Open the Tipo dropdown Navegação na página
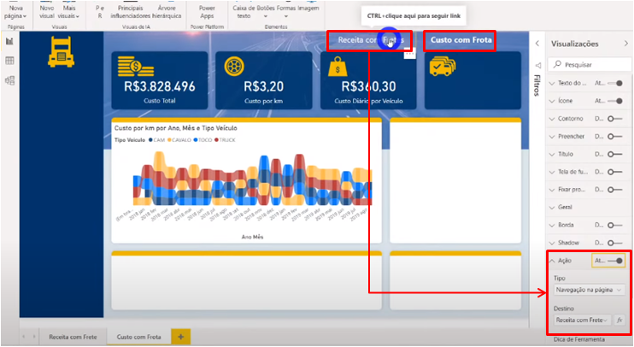Image resolution: width=634 pixels, height=347 pixels. tap(588, 291)
